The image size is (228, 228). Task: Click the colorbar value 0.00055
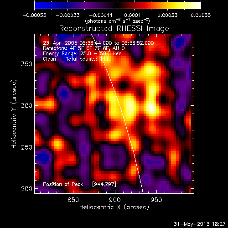201,15
